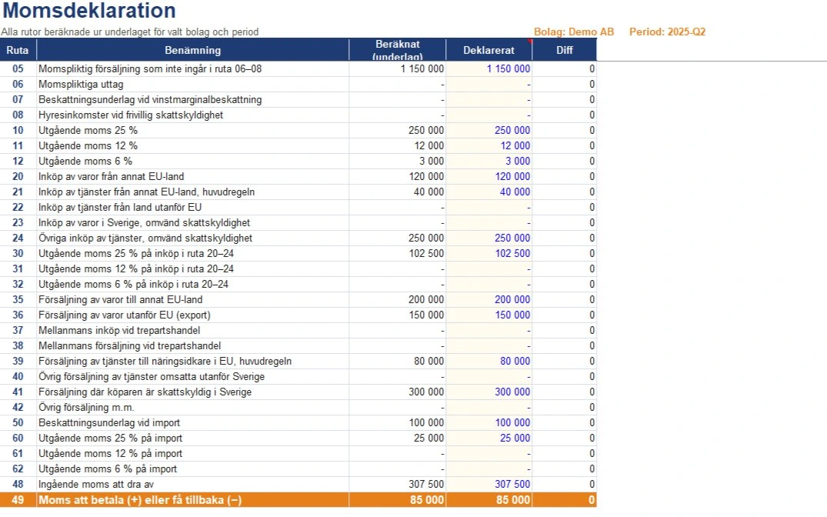The height and width of the screenshot is (517, 827).
Task: Click the Diff column header
Action: tap(565, 50)
